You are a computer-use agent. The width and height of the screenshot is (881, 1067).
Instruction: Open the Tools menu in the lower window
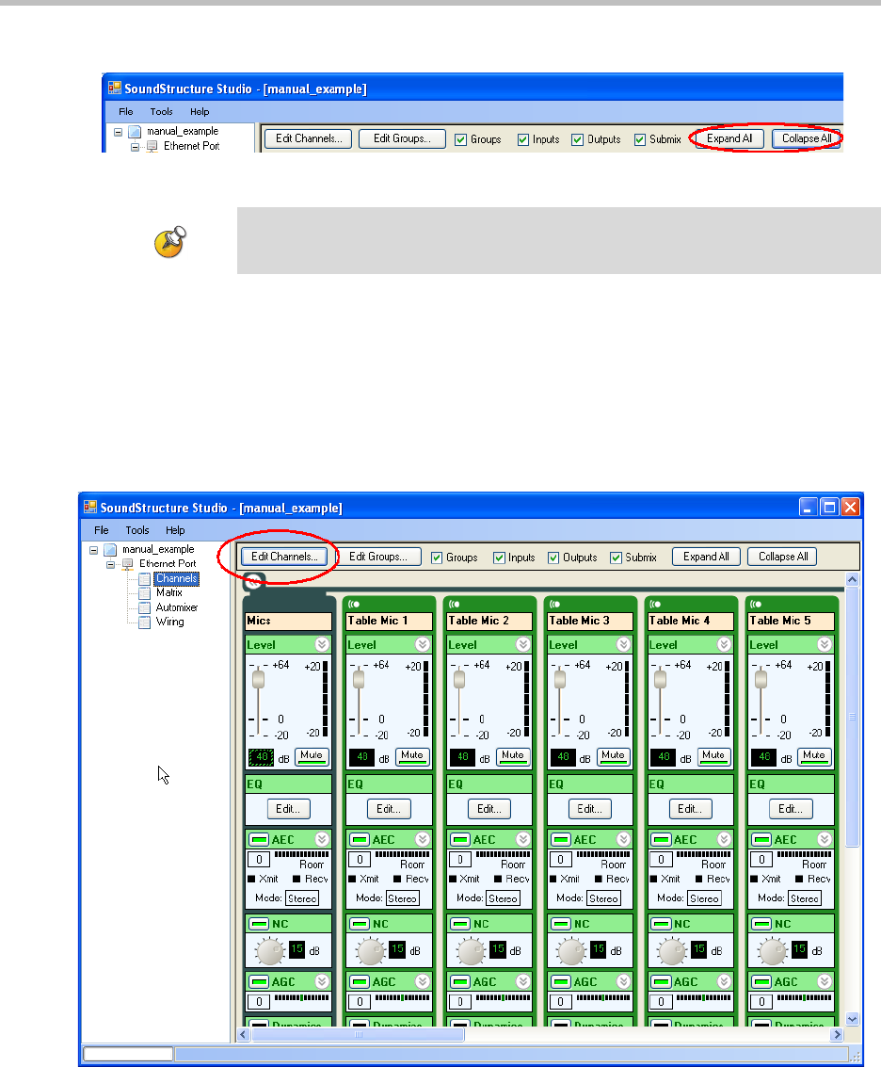click(137, 530)
